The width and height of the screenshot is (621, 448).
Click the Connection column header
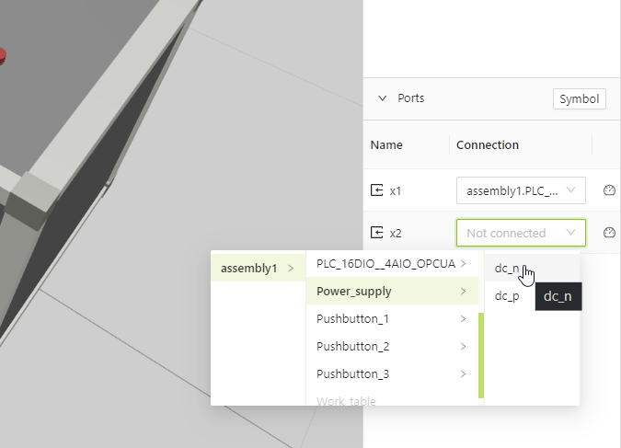(x=488, y=145)
